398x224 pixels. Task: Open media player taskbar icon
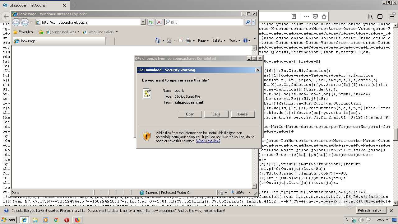(46, 220)
